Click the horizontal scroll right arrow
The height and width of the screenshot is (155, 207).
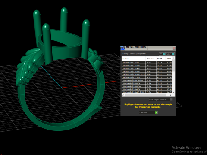coord(170,95)
